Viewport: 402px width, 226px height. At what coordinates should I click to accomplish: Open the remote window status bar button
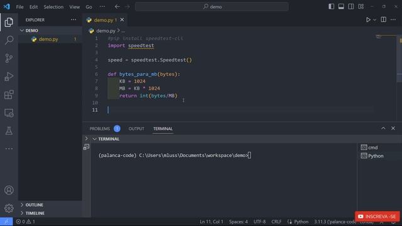6,222
